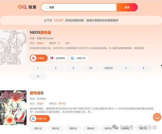Open chapter 3.5 of NEOS奥特曼
Image resolution: width=162 pixels, height=134 pixels.
[91, 68]
